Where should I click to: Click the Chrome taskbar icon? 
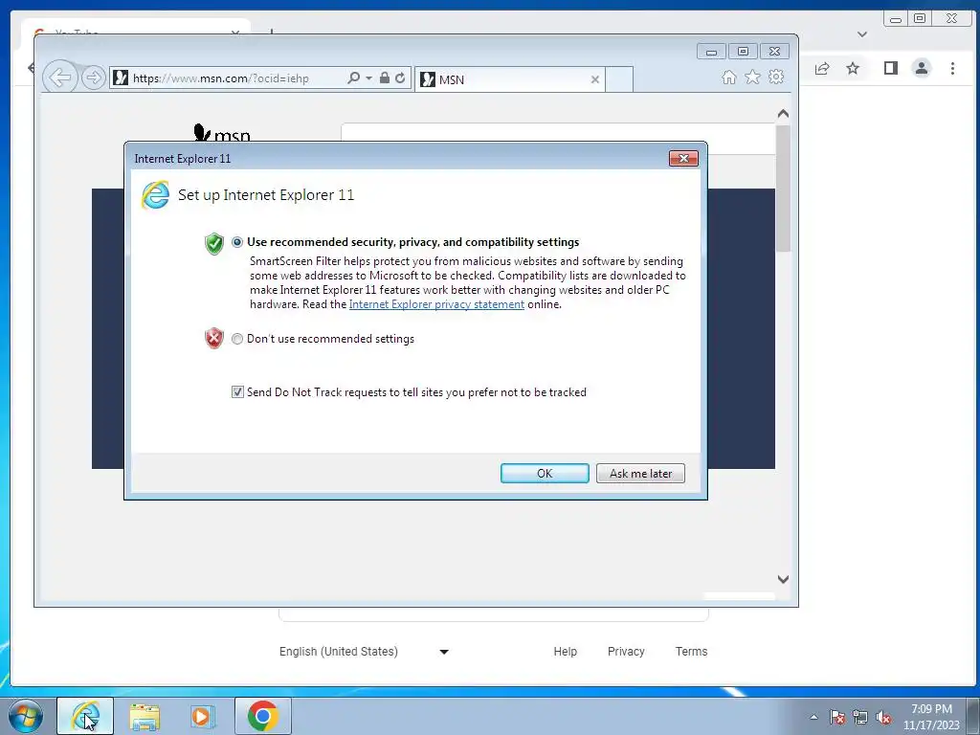click(263, 716)
